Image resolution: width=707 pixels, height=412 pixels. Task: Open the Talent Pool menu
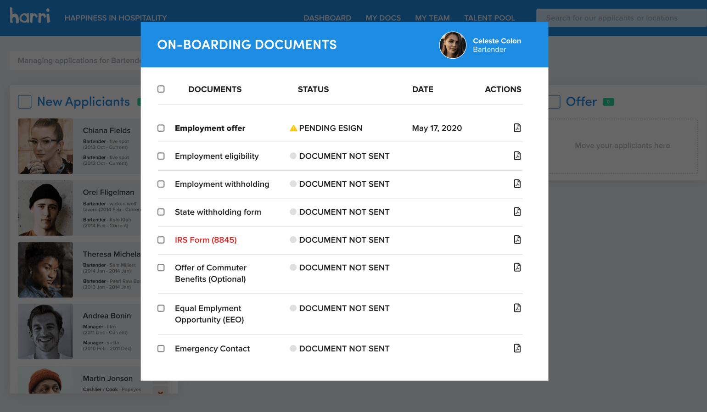point(489,18)
